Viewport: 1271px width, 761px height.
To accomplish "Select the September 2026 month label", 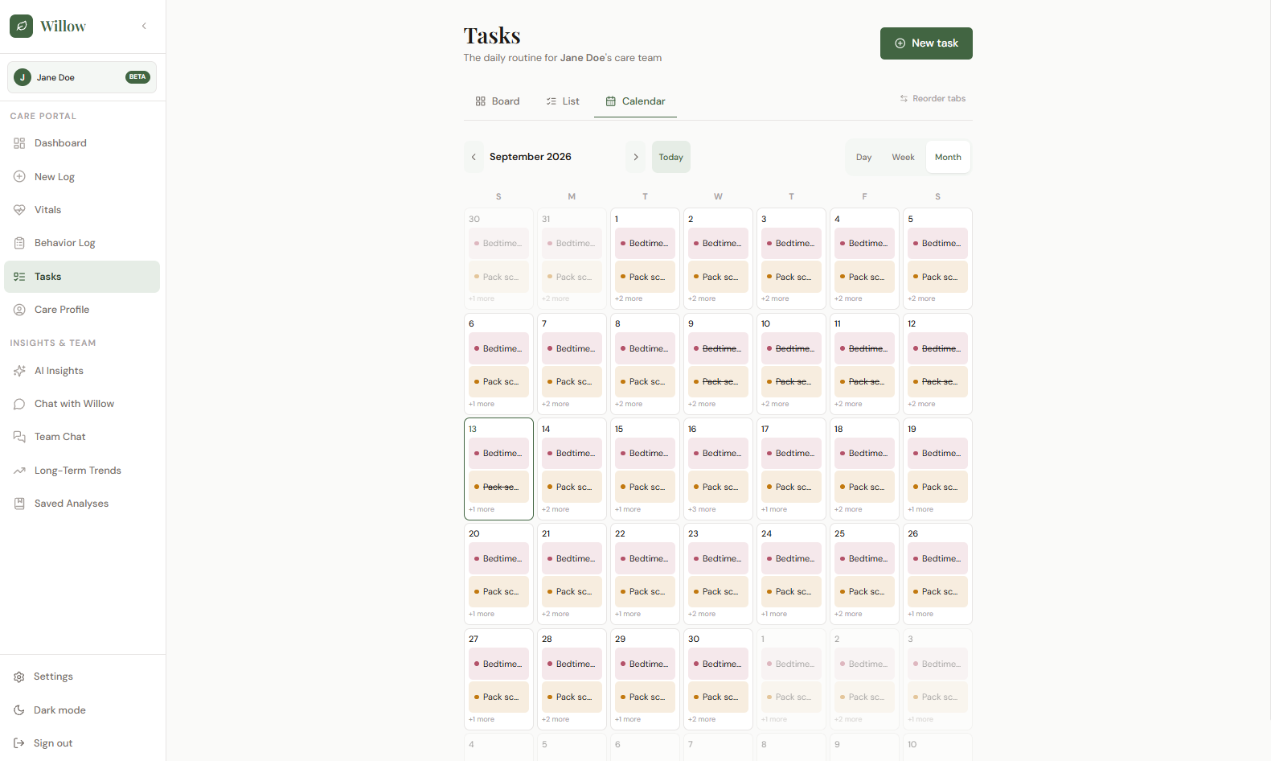I will tap(531, 157).
